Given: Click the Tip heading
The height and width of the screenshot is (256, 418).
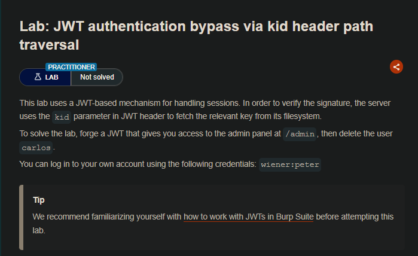Looking at the screenshot, I should [x=39, y=200].
